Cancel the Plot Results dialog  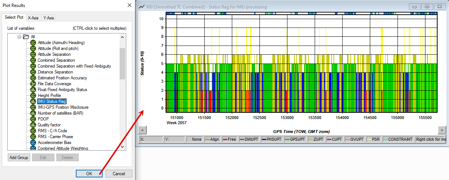coord(119,174)
